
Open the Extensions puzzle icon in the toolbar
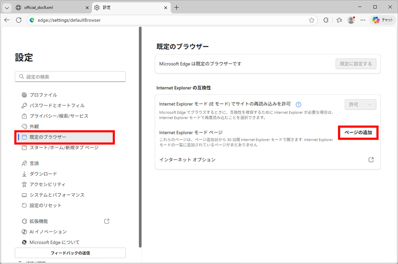[x=326, y=20]
